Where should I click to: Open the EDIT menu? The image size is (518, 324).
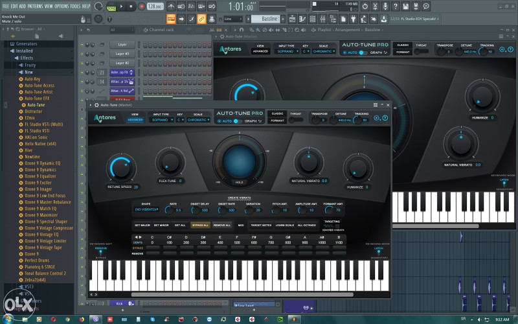[x=14, y=6]
